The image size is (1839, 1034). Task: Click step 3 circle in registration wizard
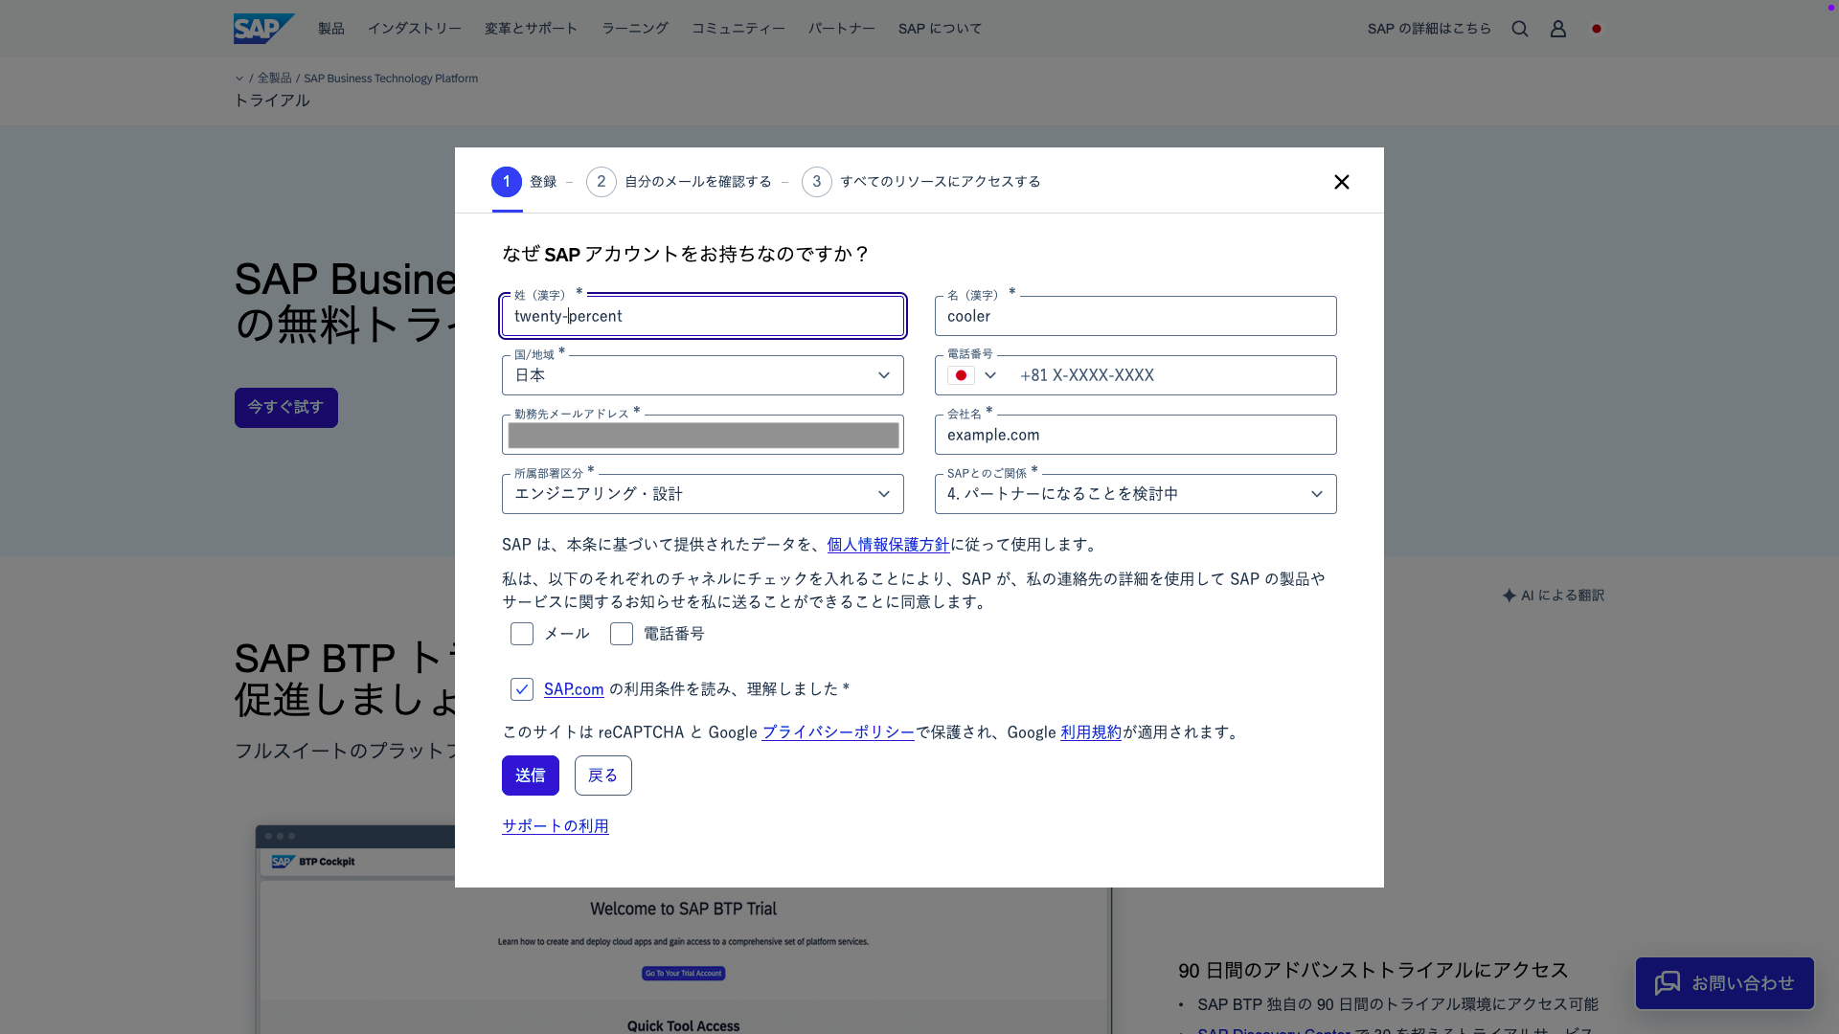tap(816, 182)
